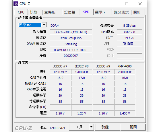Screen dimensions: 163x132
Task: Click the JEDEC #8 週期時間 value 39
Action: [82, 96]
